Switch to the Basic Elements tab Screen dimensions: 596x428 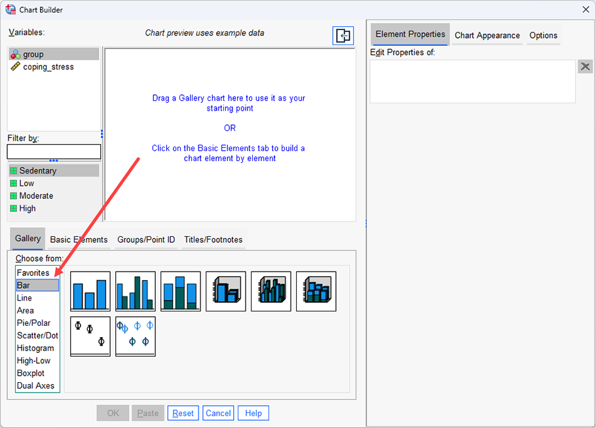(x=79, y=240)
